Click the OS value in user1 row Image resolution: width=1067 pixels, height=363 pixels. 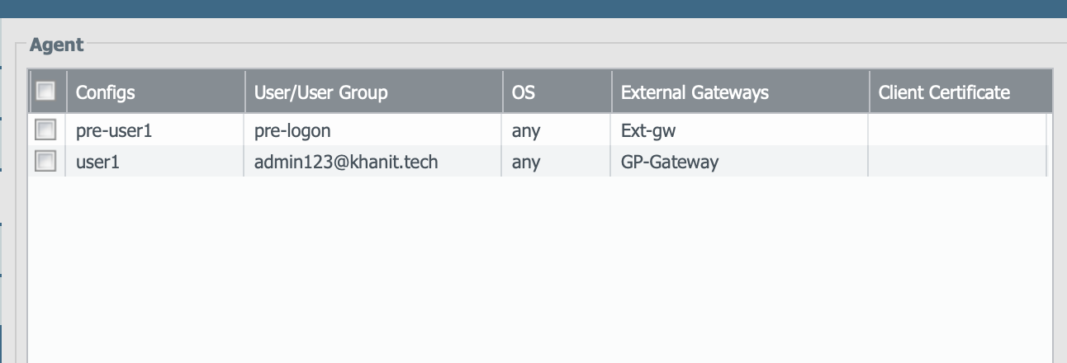[x=526, y=162]
